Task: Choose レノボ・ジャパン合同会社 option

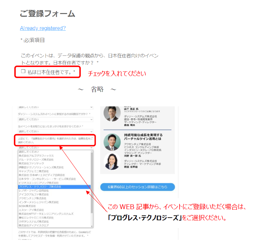Action: pyautogui.click(x=54, y=191)
